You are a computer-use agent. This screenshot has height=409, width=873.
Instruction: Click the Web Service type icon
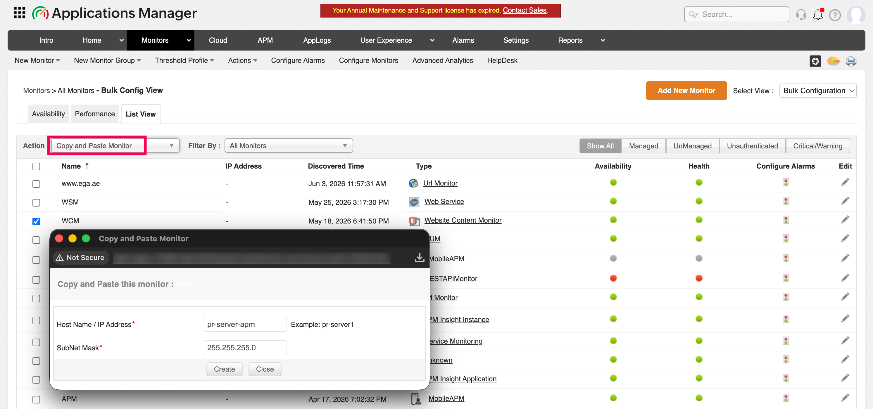coord(414,202)
